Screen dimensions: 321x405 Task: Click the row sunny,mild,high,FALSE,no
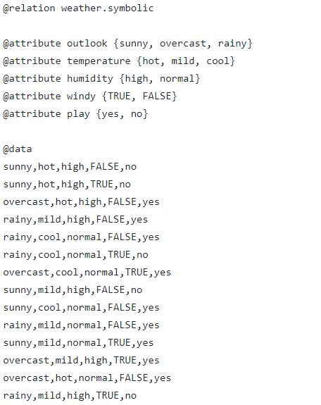click(x=73, y=290)
